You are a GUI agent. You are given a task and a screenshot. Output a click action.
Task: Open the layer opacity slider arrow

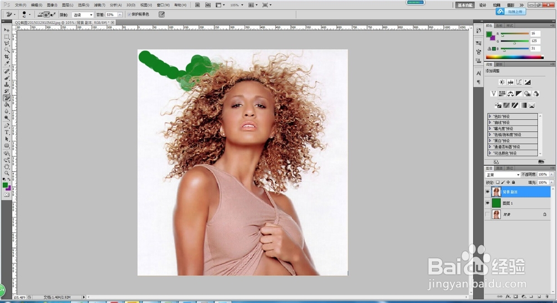coord(551,175)
